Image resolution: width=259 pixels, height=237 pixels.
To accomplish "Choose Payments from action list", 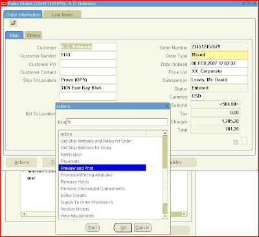I will click(x=102, y=161).
